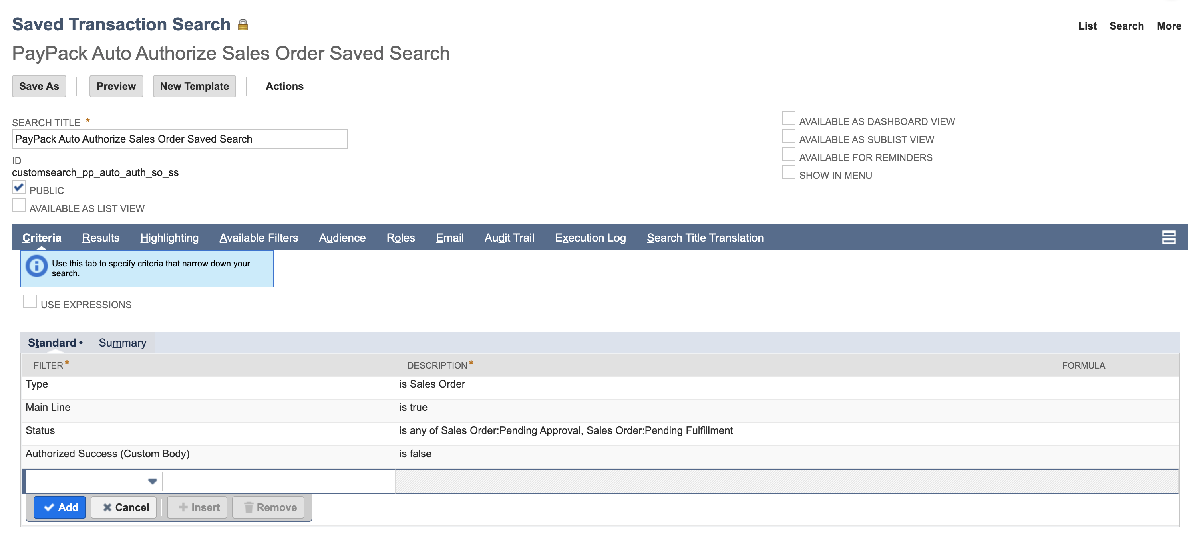Enable SHOW IN MENU option
This screenshot has height=539, width=1201.
[x=788, y=172]
